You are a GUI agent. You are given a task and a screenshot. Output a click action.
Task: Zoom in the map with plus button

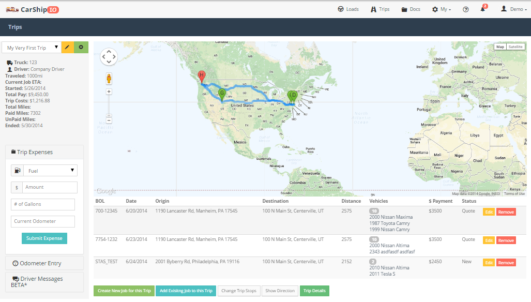coord(109,92)
